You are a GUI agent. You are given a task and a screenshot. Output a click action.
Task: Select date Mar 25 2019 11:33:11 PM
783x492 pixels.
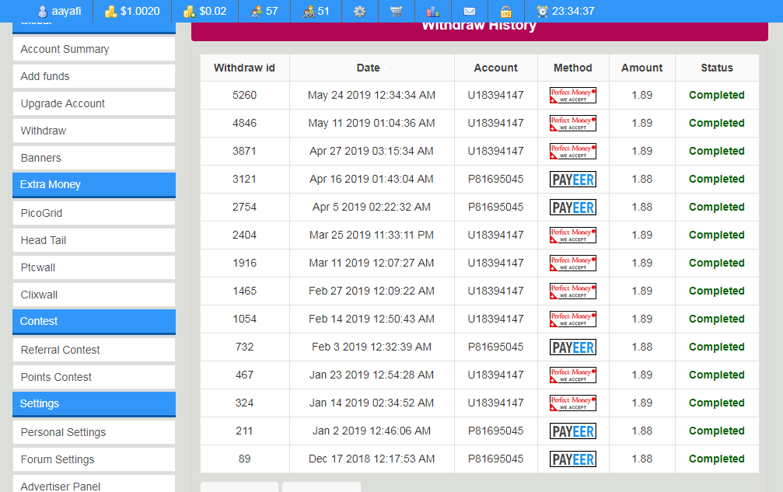372,235
